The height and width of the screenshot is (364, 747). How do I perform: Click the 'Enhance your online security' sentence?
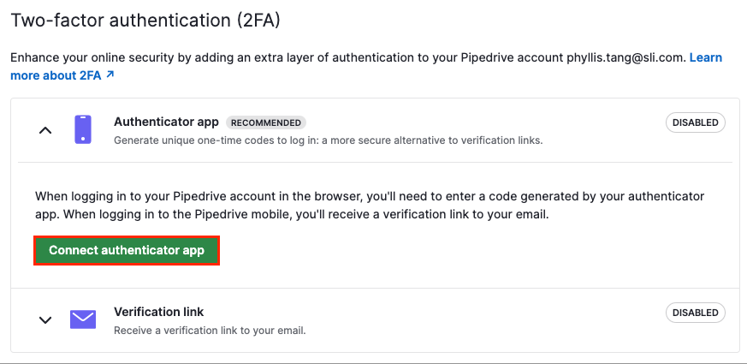pos(348,57)
